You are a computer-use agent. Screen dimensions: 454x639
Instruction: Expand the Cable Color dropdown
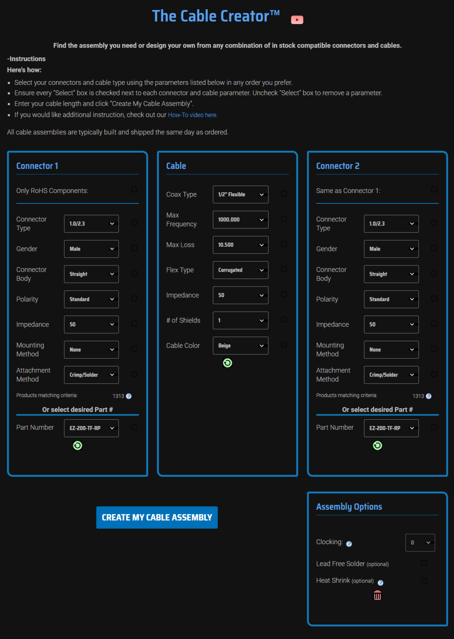click(x=240, y=345)
